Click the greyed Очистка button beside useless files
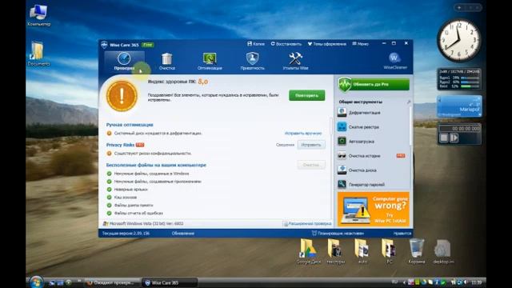This screenshot has height=288, width=512. pos(311,165)
